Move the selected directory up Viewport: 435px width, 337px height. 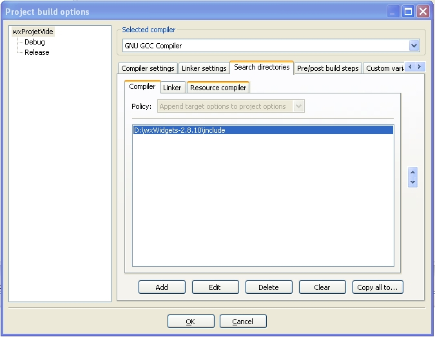[412, 172]
